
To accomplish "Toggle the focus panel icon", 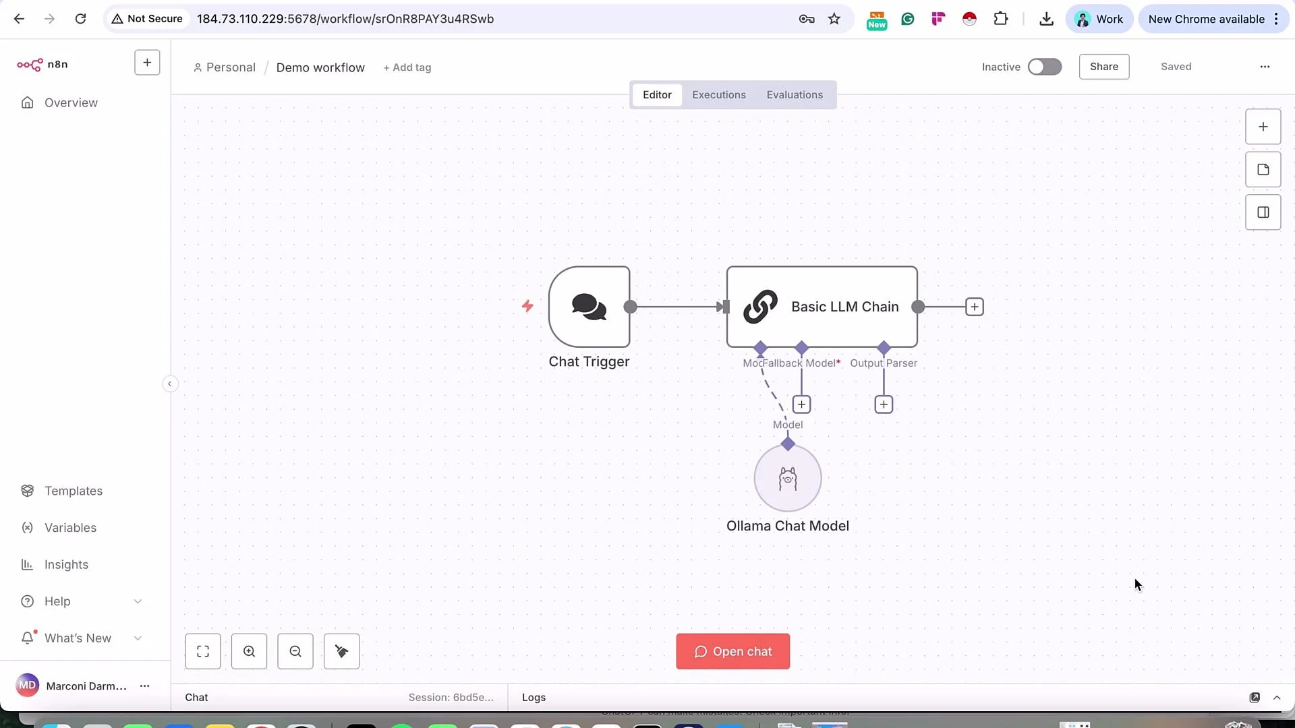I will (1263, 212).
